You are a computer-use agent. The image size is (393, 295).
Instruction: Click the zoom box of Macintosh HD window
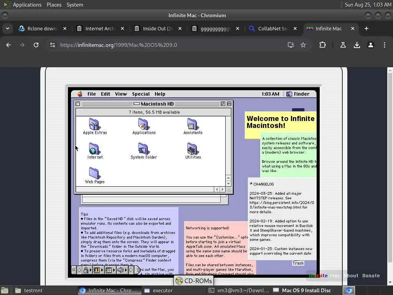tap(223, 104)
